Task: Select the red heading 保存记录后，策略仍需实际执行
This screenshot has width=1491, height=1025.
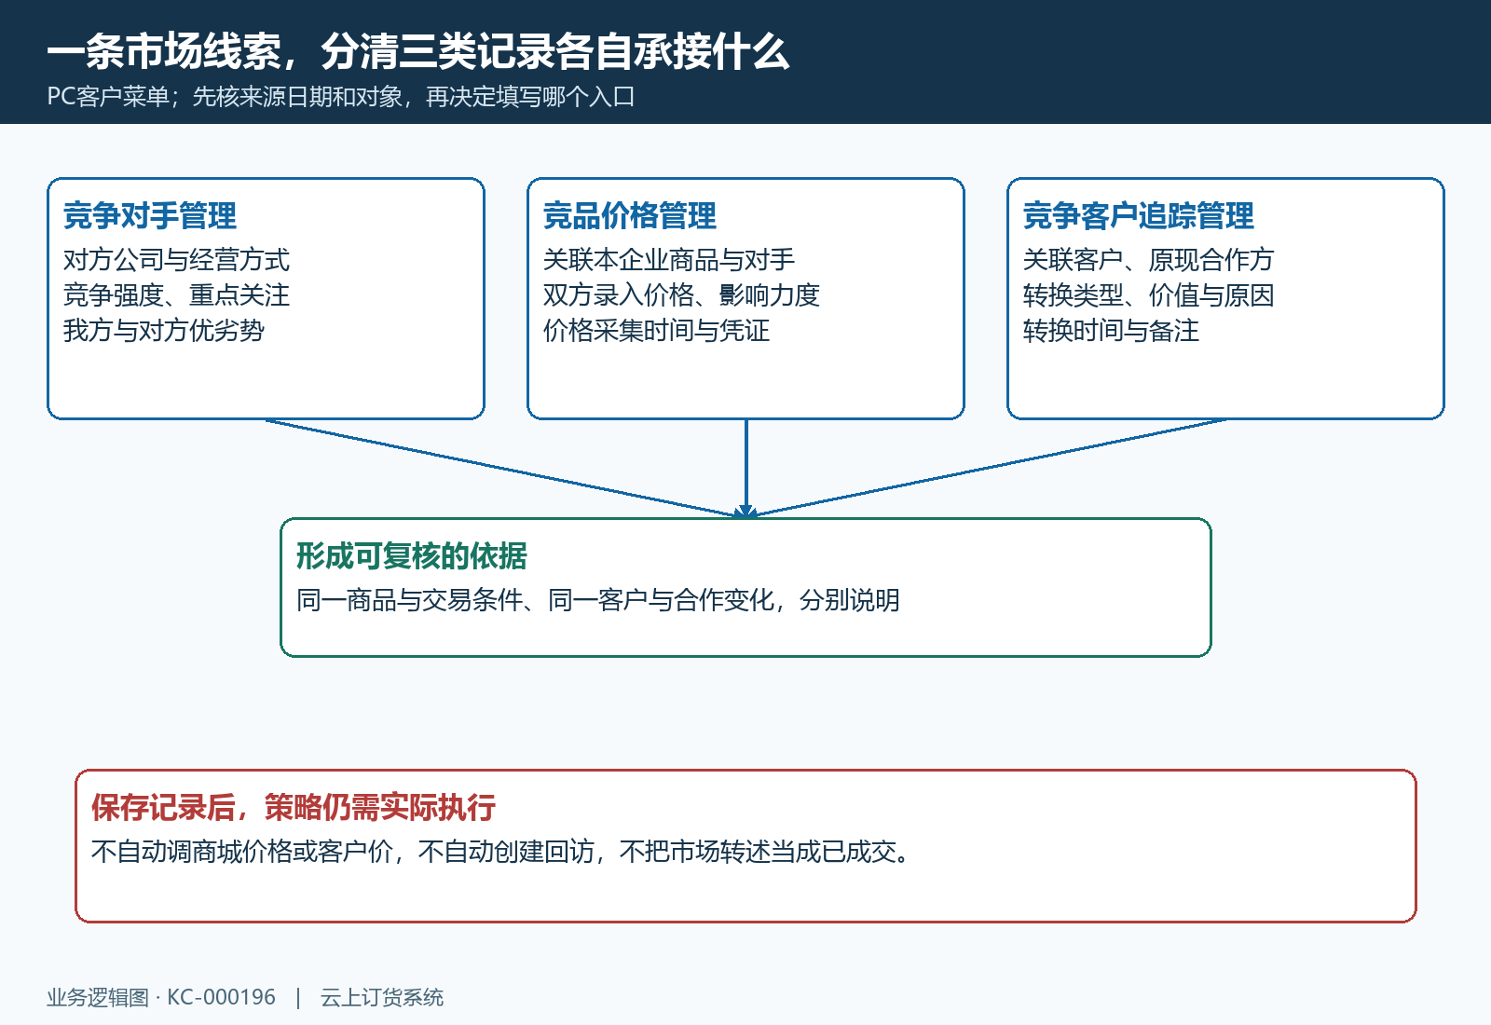Action: pos(294,808)
